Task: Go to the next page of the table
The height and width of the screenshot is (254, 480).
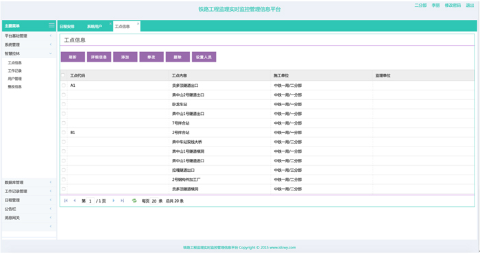Action: pos(114,201)
